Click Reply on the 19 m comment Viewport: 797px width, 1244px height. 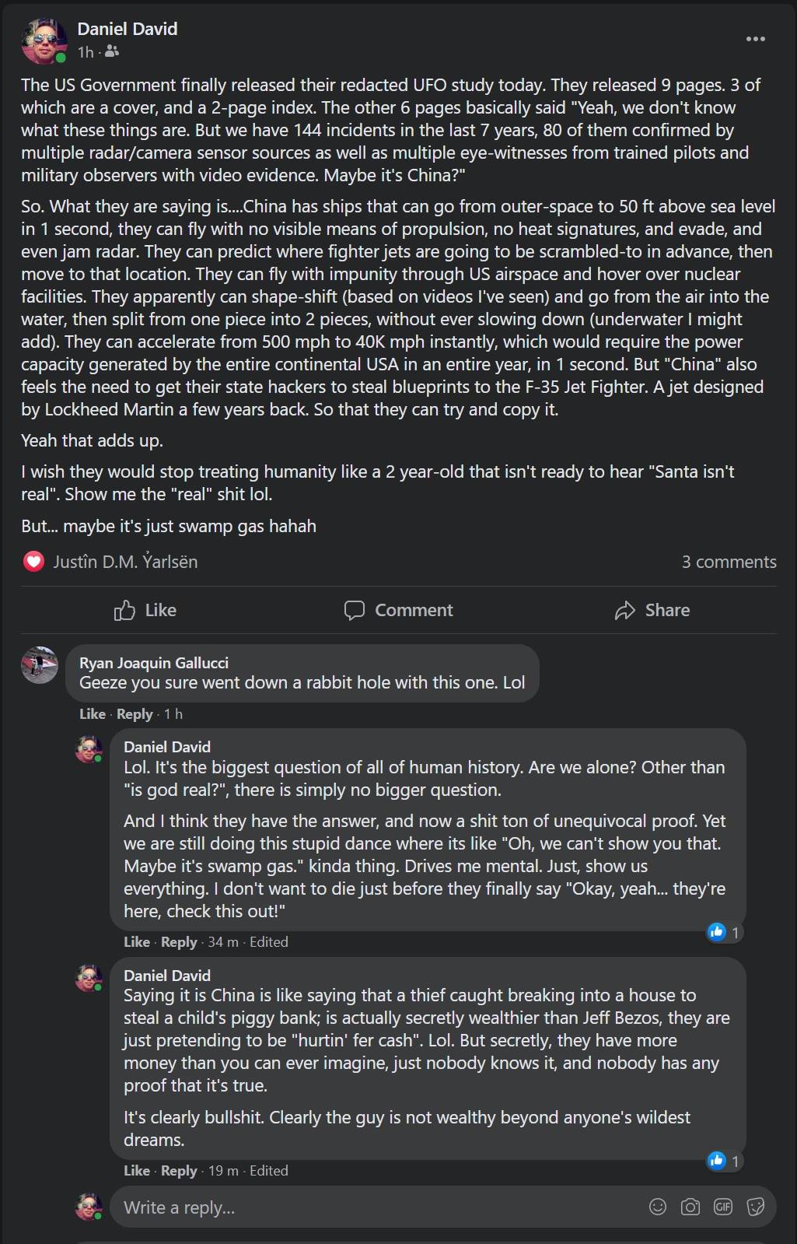[x=179, y=1170]
